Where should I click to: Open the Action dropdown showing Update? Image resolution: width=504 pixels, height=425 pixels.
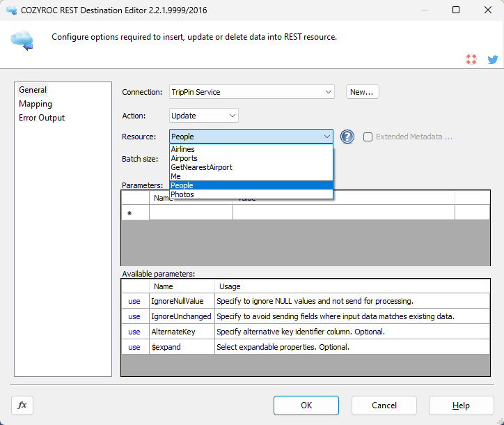click(204, 116)
